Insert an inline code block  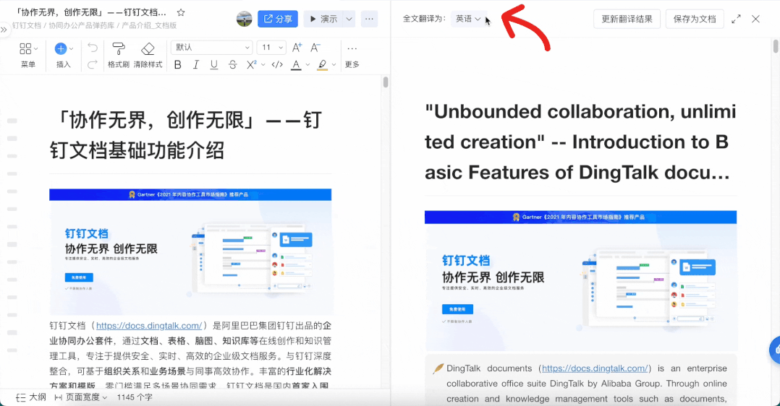[276, 65]
